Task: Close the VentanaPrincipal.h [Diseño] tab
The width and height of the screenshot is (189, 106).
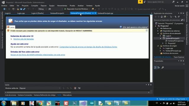Action: click(x=95, y=13)
